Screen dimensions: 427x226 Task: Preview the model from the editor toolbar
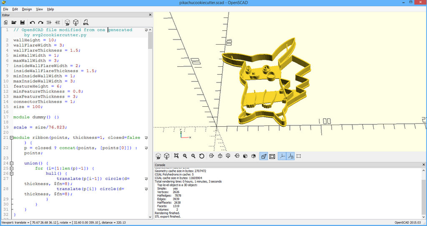coord(67,23)
